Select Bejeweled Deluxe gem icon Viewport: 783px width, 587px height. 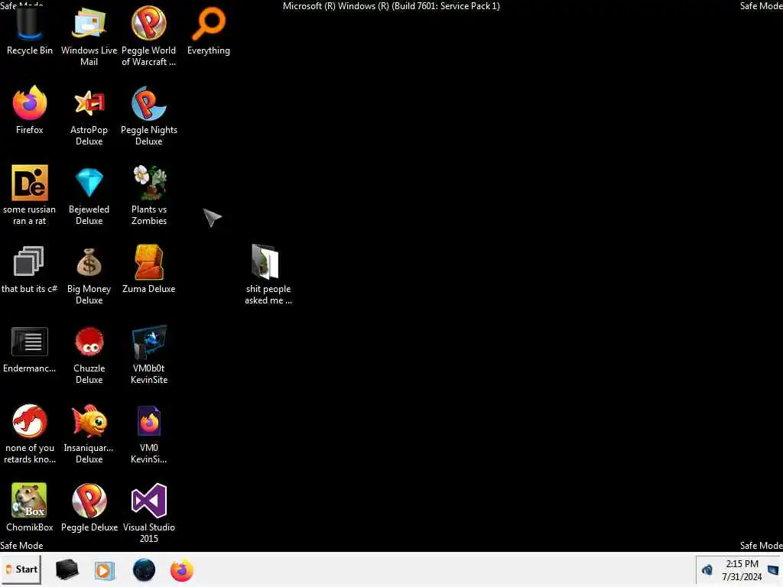point(89,195)
